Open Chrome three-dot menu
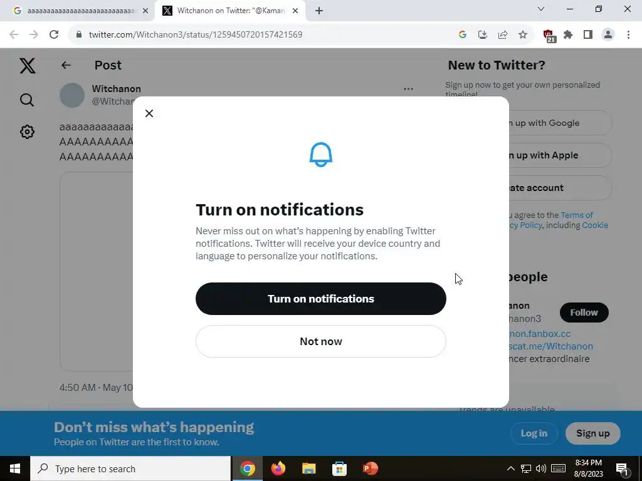Screen dimensions: 642x481 click(628, 35)
